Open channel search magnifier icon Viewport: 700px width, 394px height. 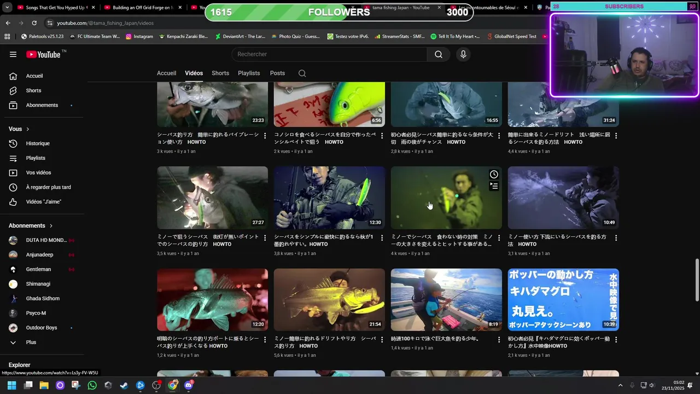[302, 73]
